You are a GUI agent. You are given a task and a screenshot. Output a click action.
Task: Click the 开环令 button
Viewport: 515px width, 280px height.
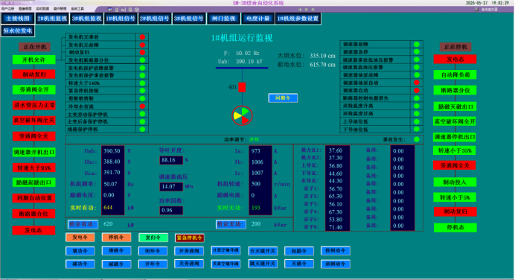(153, 264)
